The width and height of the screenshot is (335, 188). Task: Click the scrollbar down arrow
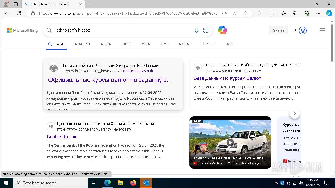(x=332, y=173)
